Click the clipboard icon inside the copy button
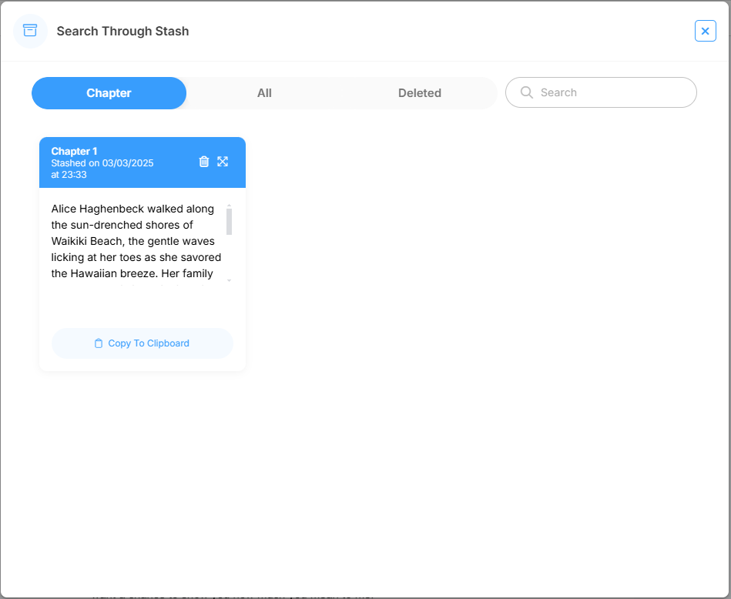 (99, 343)
